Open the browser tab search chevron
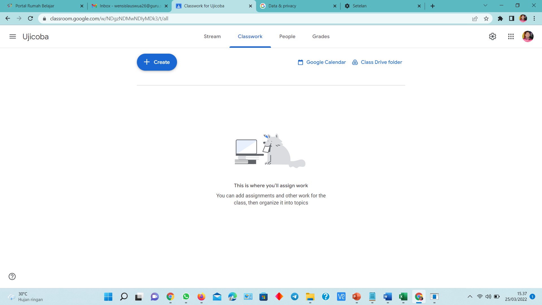This screenshot has width=542, height=305. tap(485, 6)
